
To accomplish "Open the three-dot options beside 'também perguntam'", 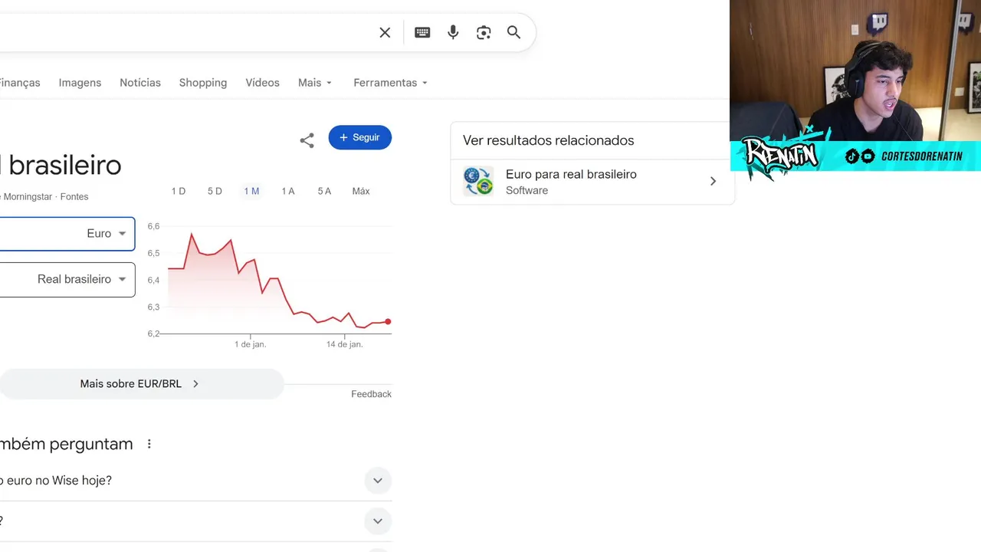I will [149, 444].
